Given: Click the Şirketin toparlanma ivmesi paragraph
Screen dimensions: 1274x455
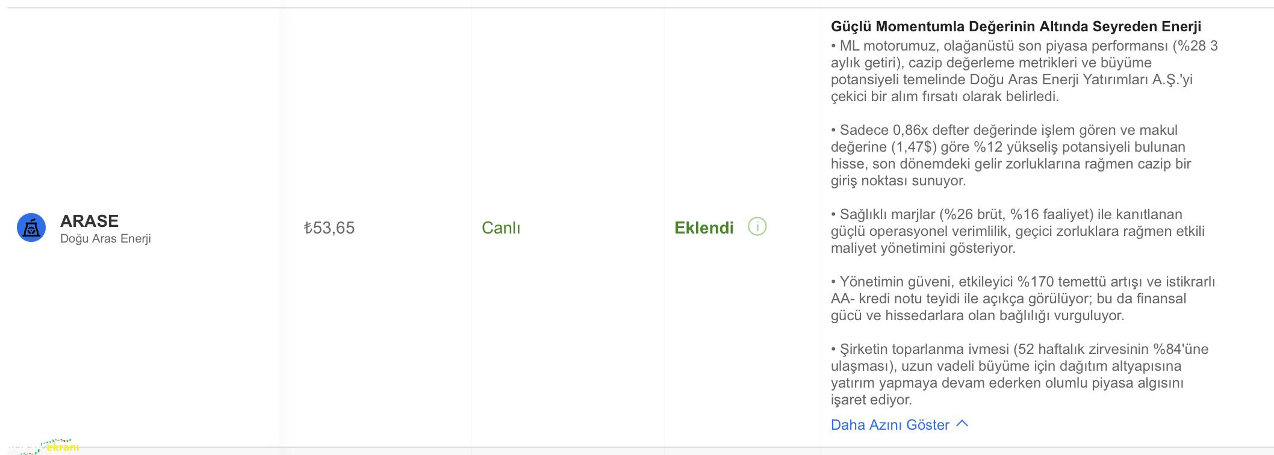Looking at the screenshot, I should (1019, 374).
